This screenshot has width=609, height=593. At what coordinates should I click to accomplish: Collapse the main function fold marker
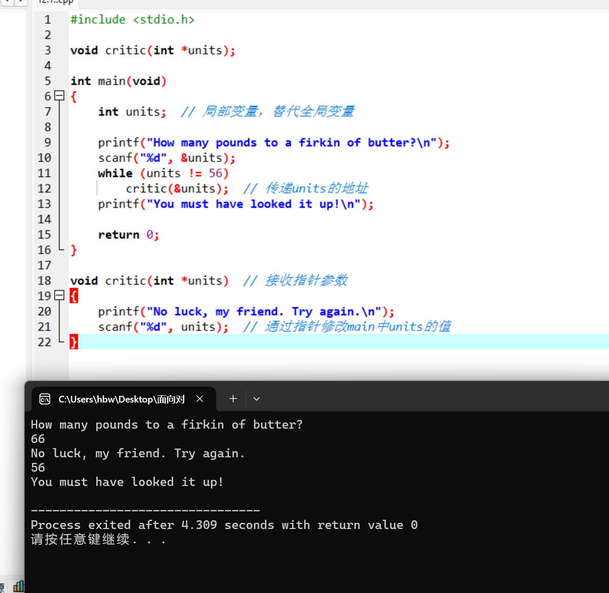(59, 96)
